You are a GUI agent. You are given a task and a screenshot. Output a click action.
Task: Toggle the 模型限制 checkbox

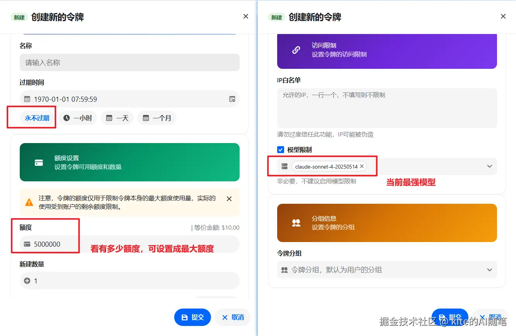pos(281,150)
